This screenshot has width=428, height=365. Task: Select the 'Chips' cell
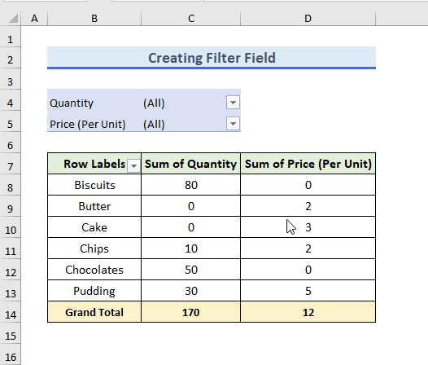(94, 248)
